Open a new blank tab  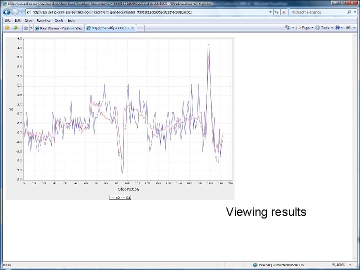coord(140,28)
